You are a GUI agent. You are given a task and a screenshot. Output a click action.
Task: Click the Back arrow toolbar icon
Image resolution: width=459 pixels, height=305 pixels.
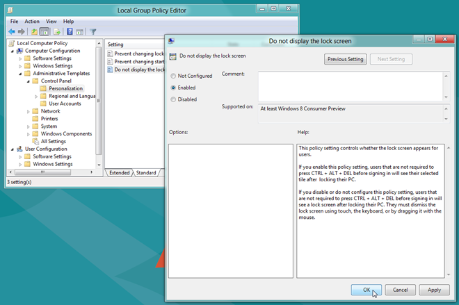tap(12, 31)
